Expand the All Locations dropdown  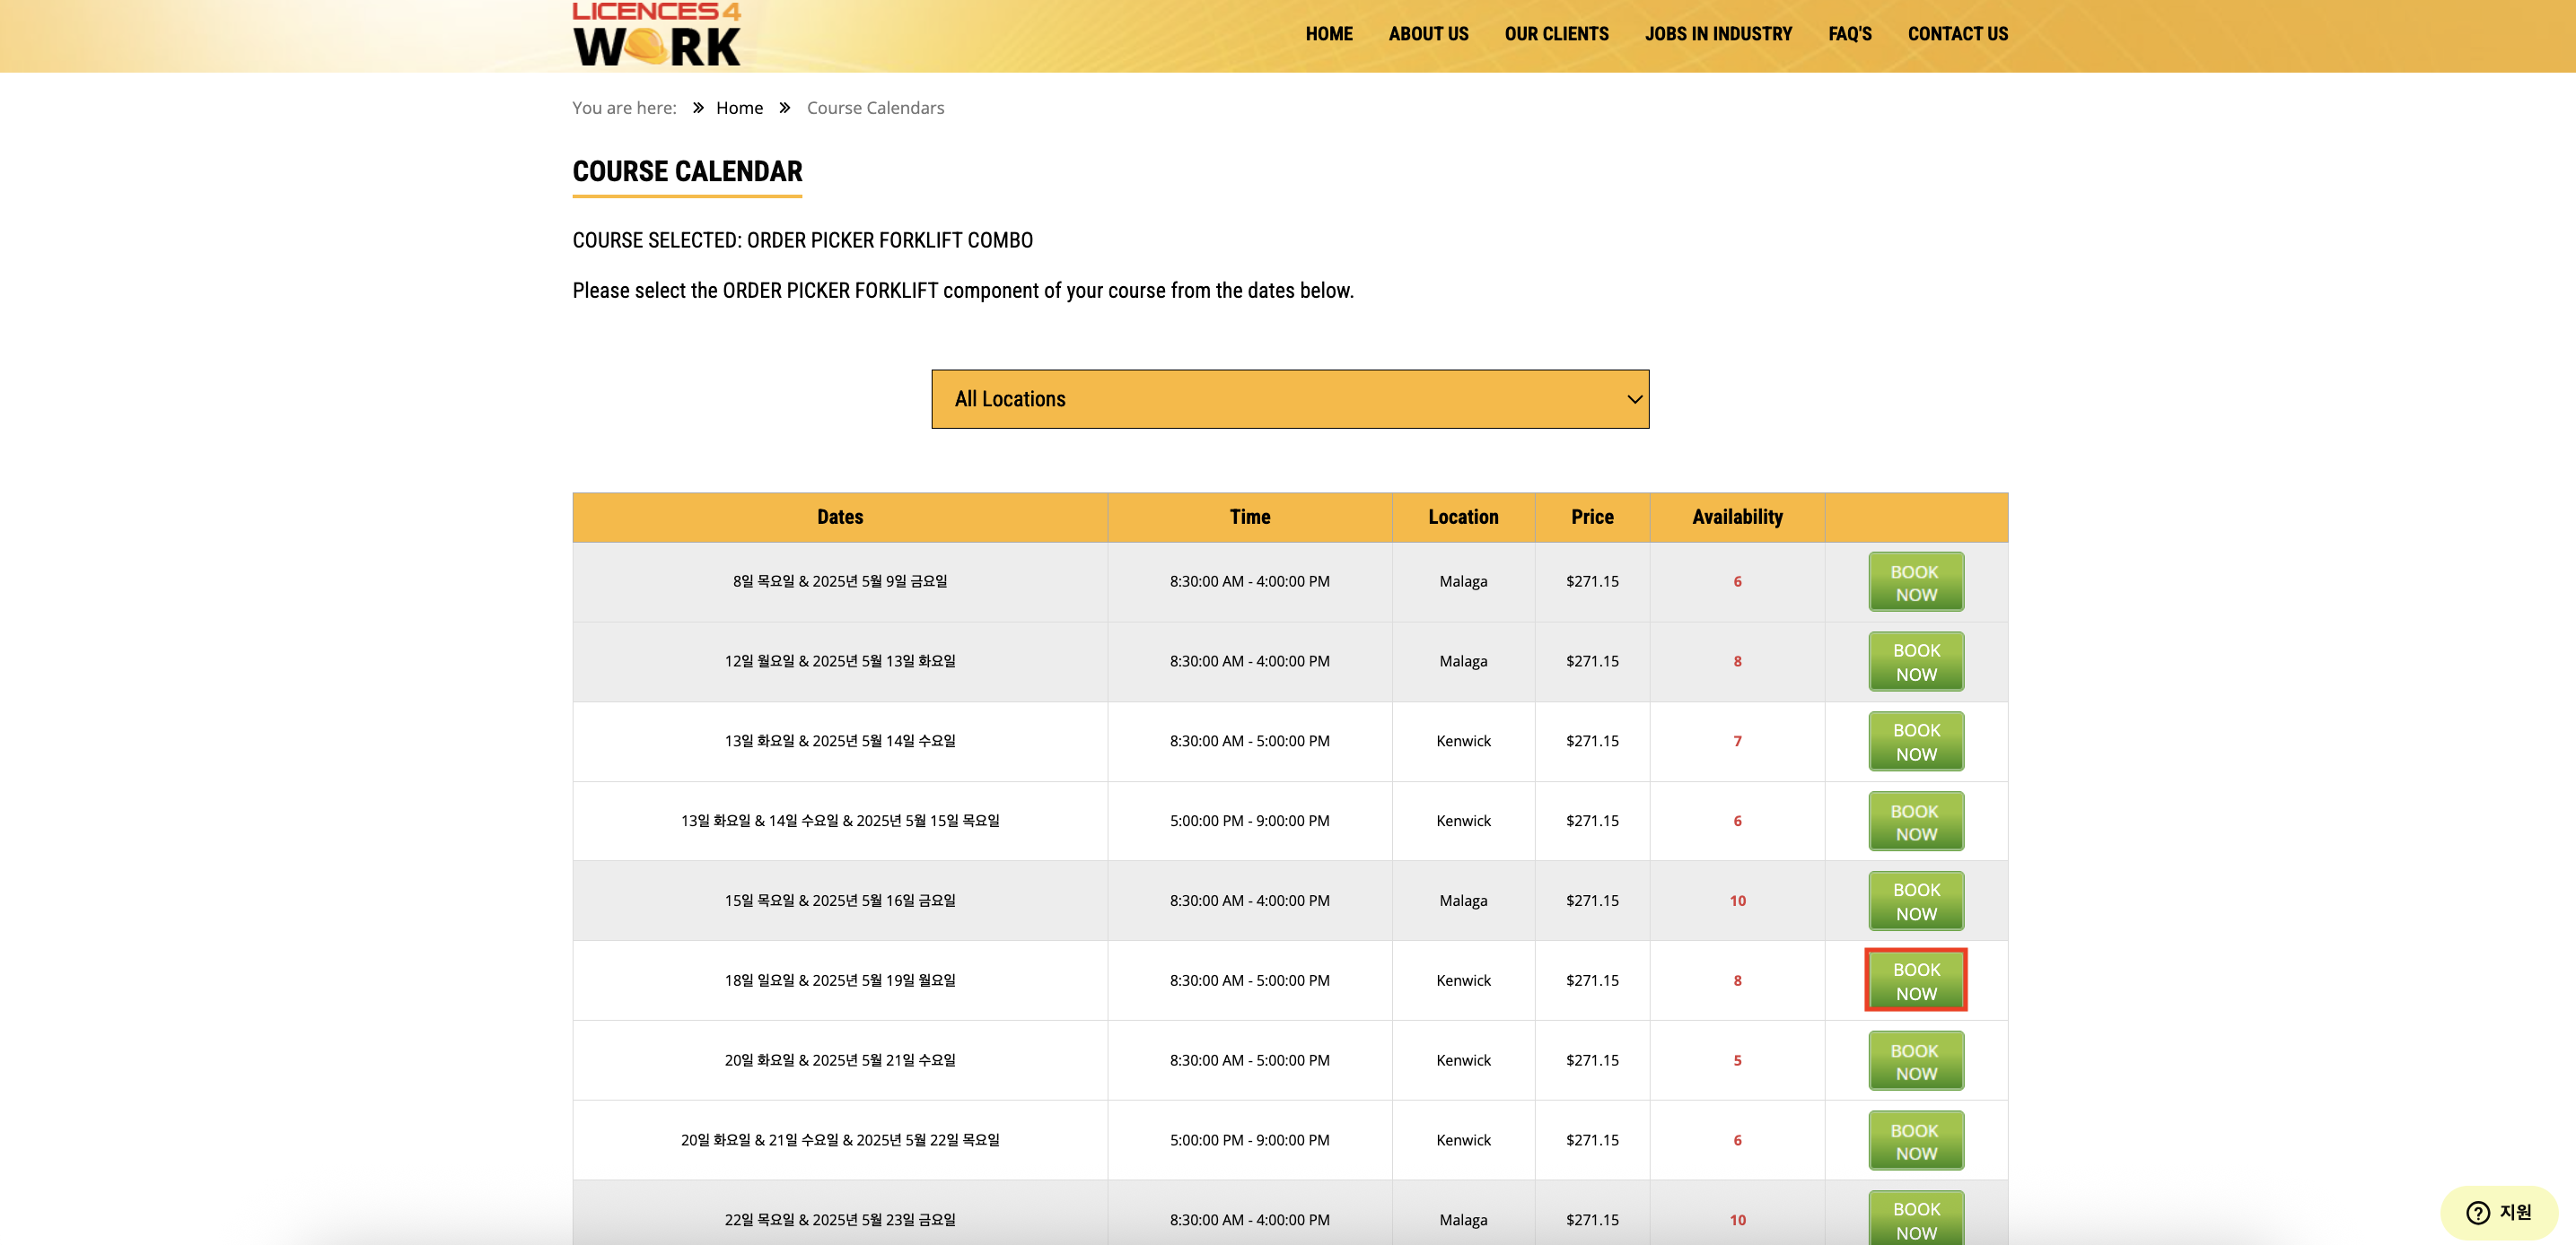pos(1289,398)
